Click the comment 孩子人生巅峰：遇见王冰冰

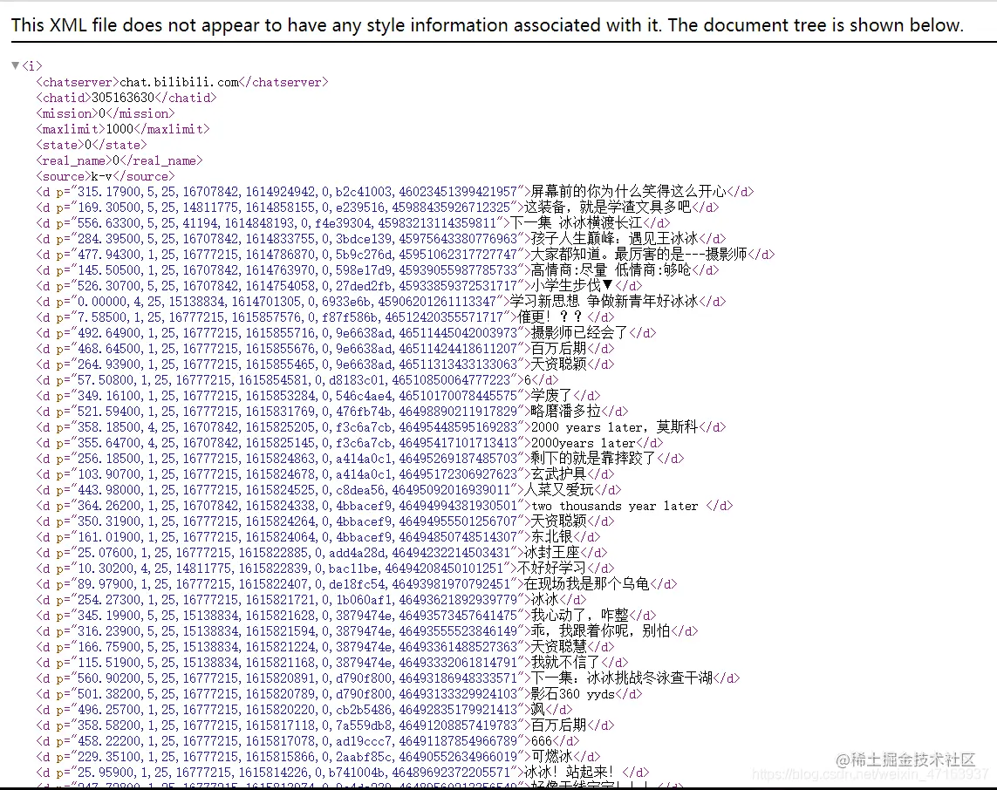(x=615, y=239)
